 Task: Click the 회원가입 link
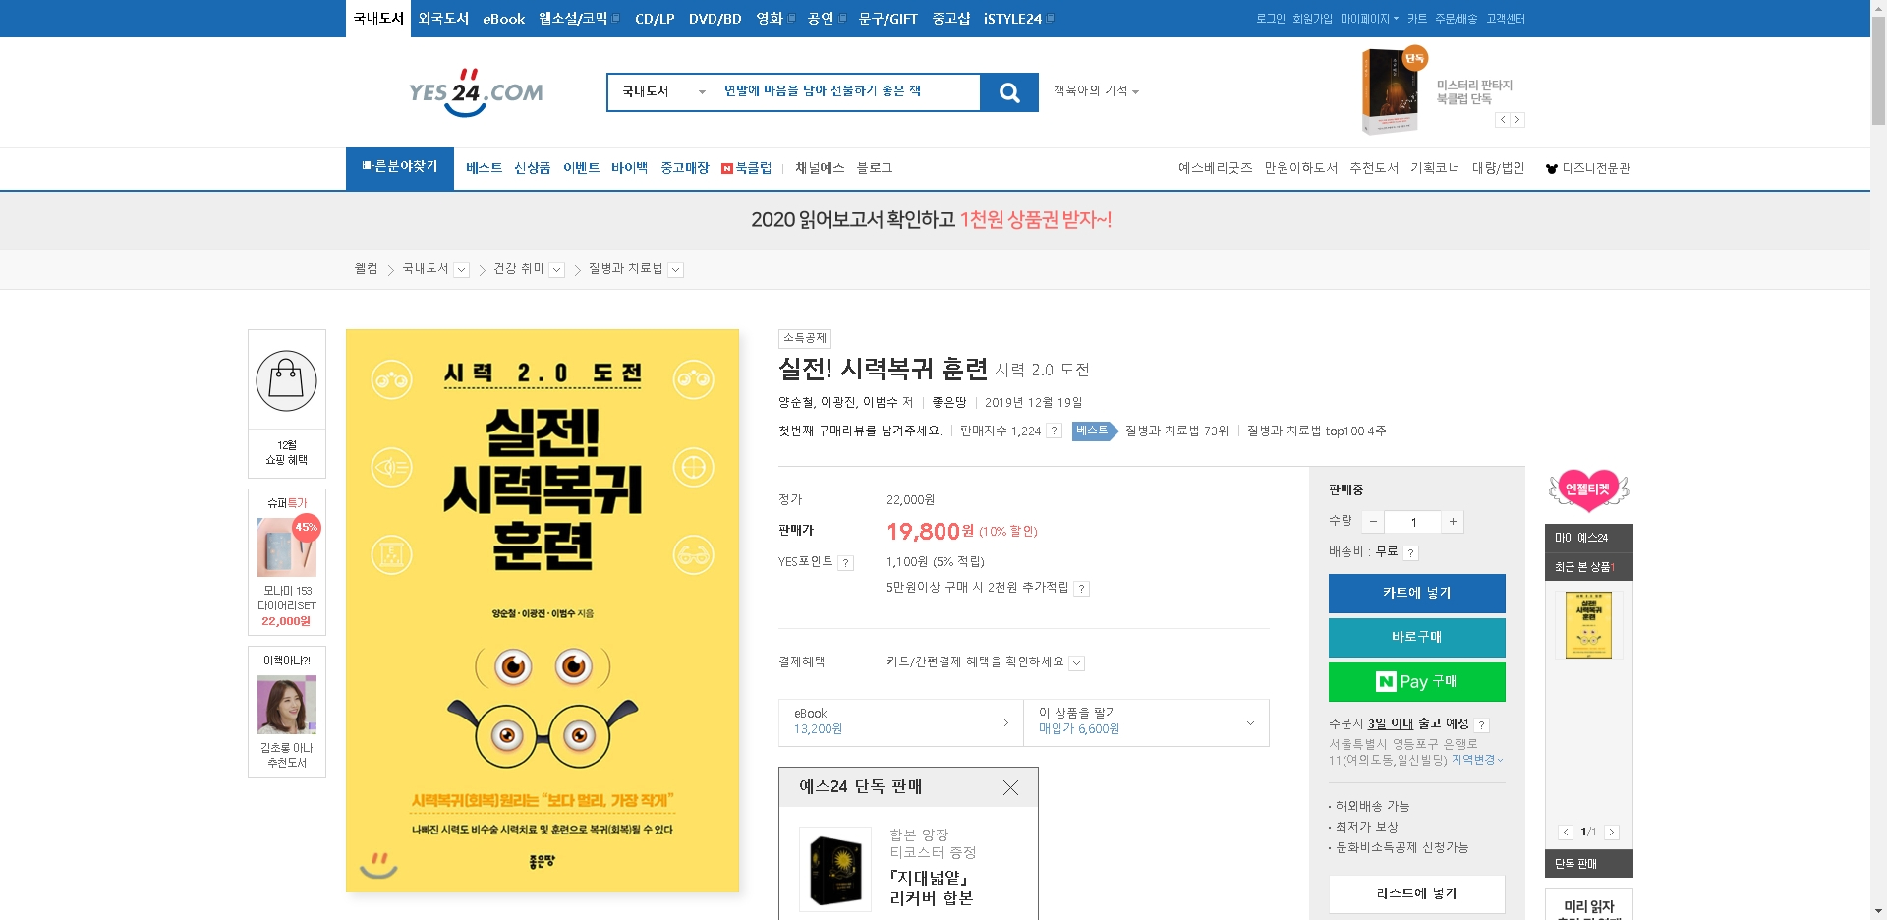coord(1312,19)
